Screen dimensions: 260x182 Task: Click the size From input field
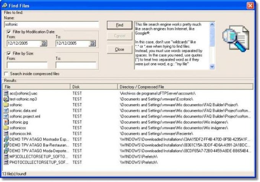pyautogui.click(x=27, y=65)
